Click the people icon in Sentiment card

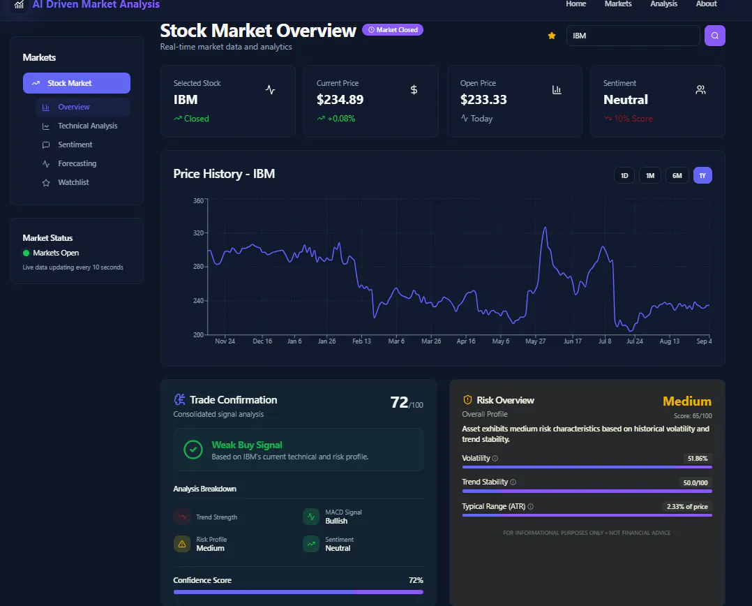700,90
